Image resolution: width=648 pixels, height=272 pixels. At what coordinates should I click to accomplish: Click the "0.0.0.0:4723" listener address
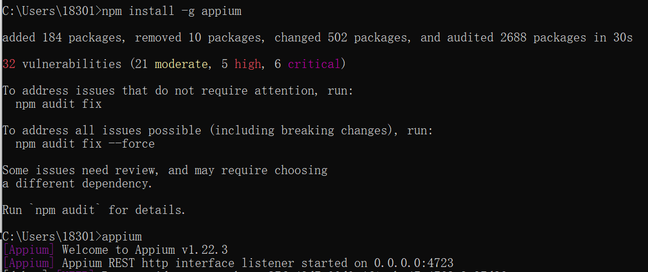(413, 263)
